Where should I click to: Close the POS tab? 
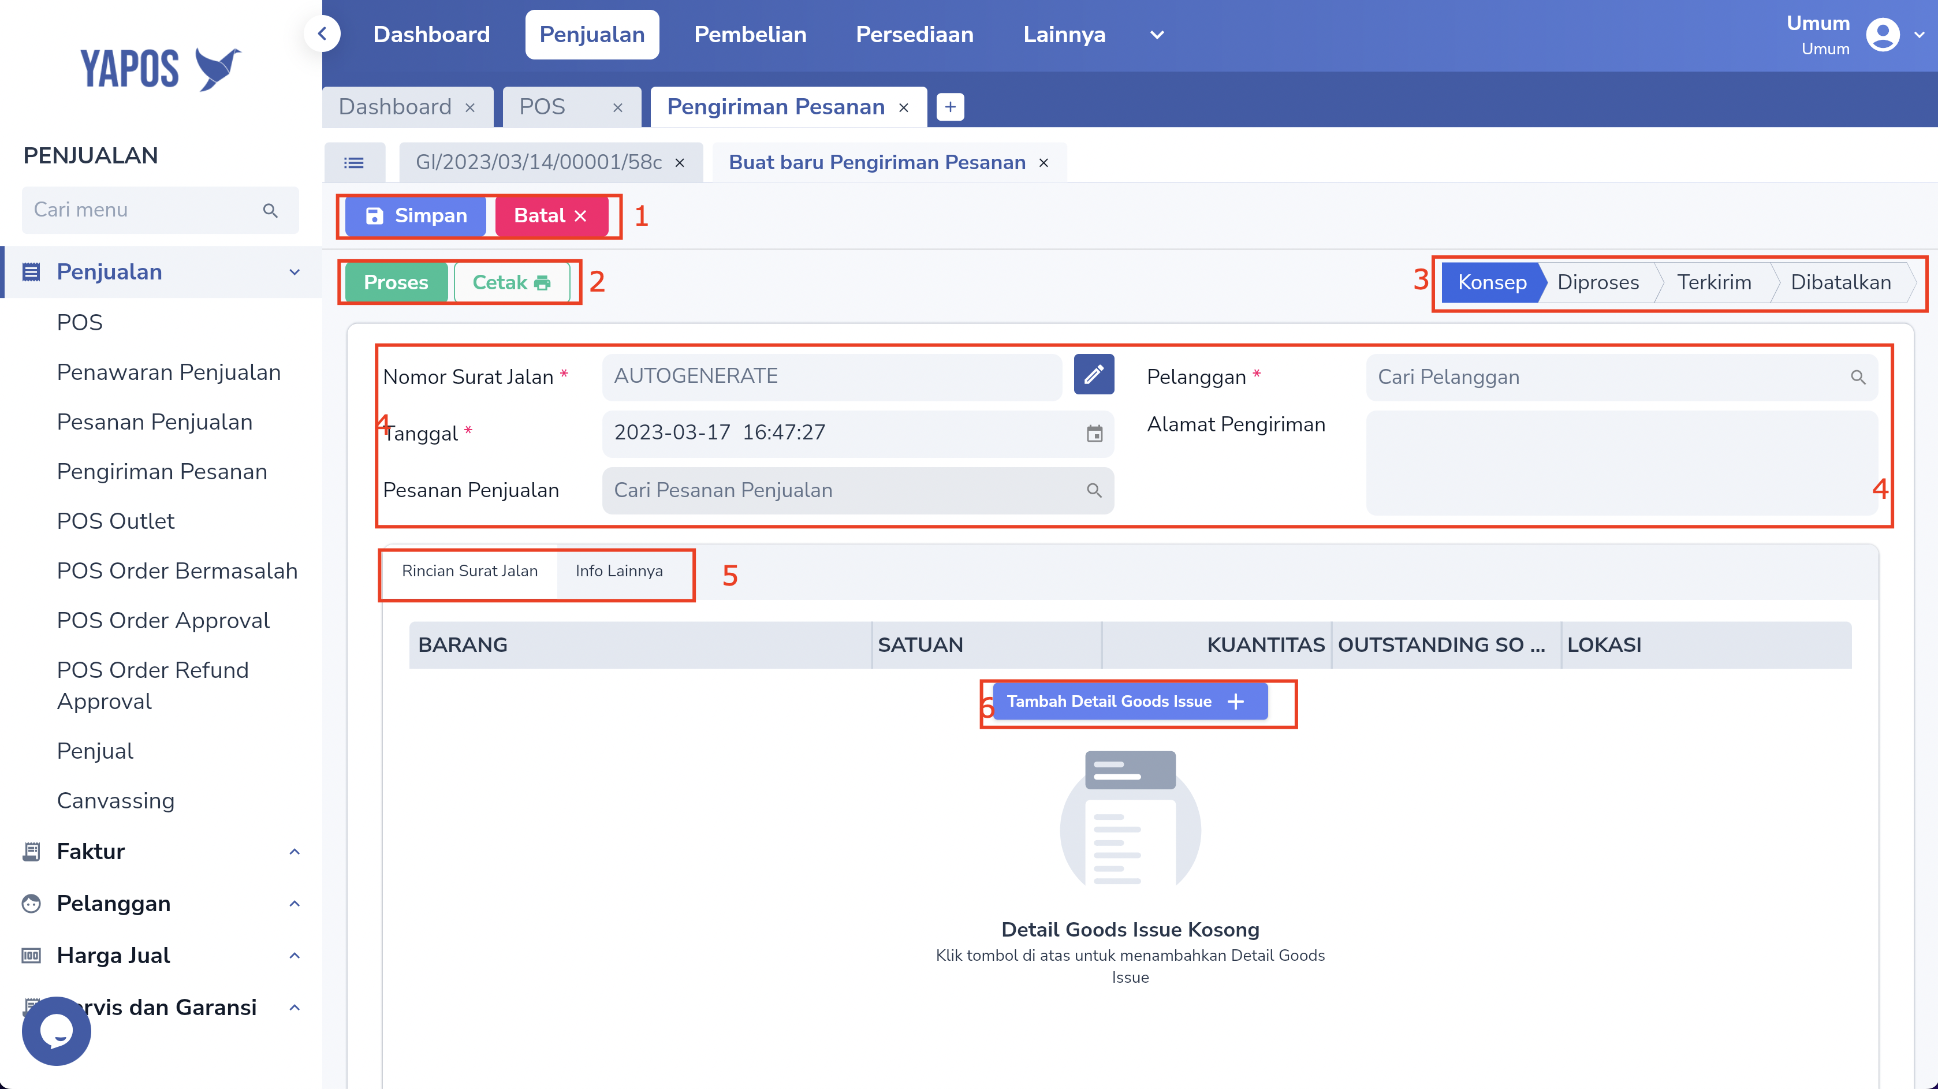click(x=618, y=107)
